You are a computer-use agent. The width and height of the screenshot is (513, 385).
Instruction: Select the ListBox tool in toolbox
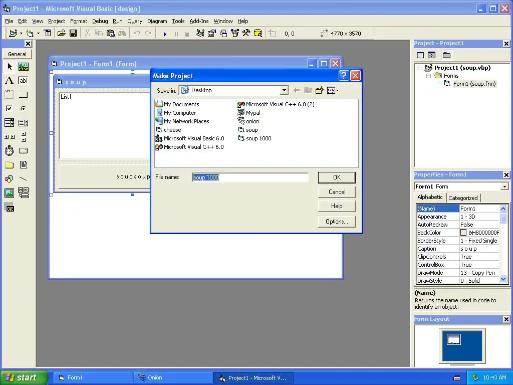(23, 123)
